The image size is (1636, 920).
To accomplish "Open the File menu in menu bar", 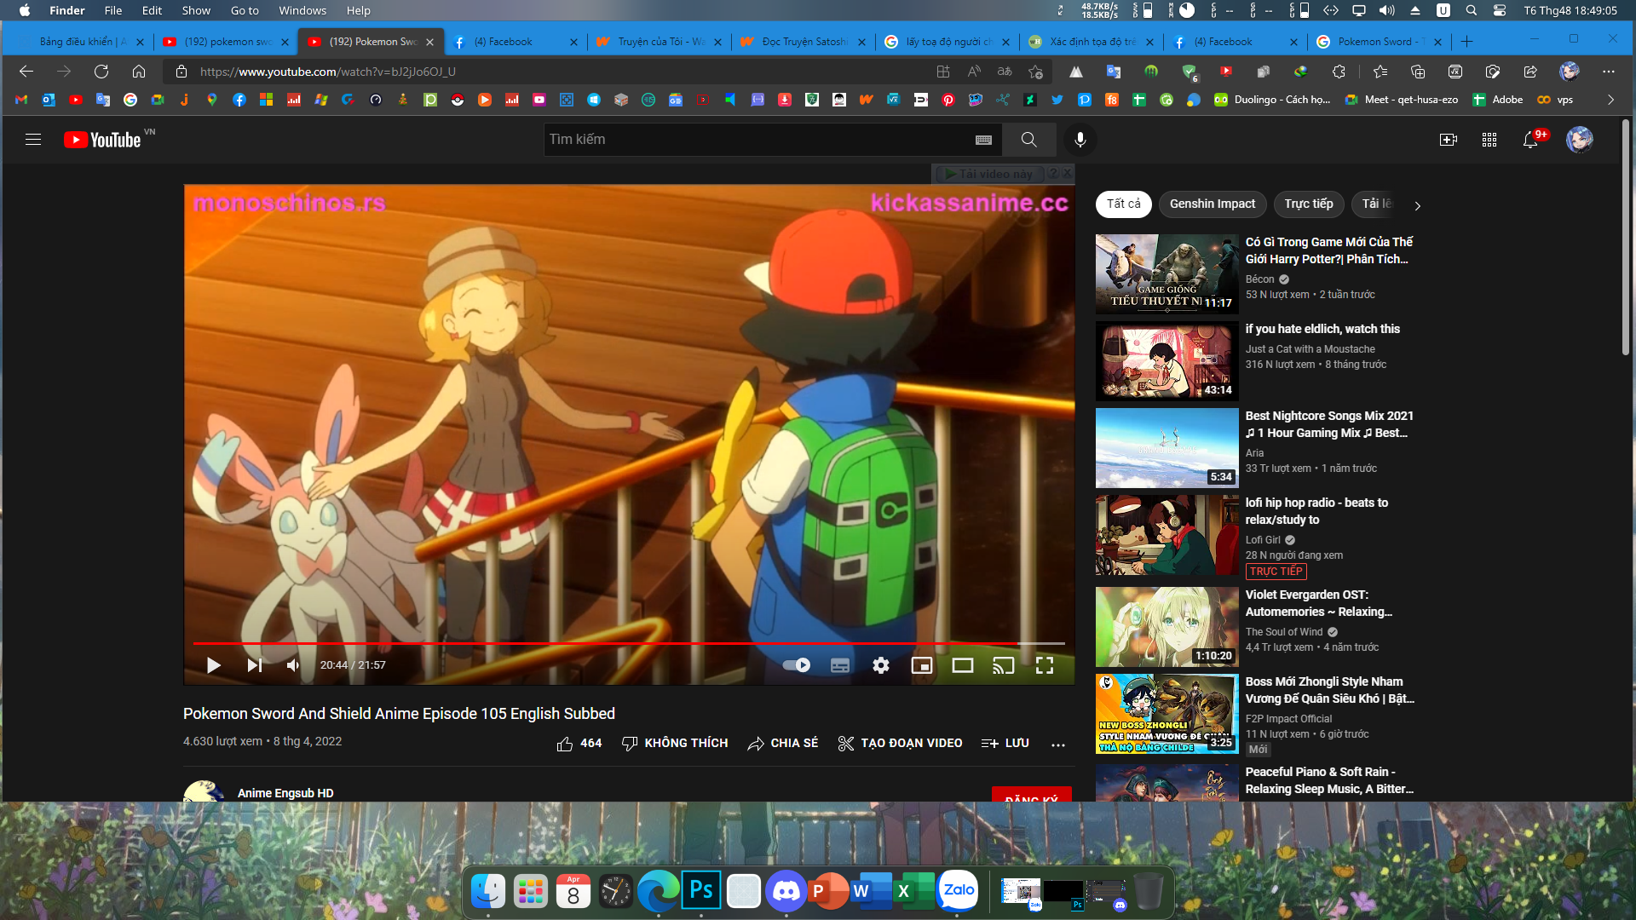I will [113, 10].
